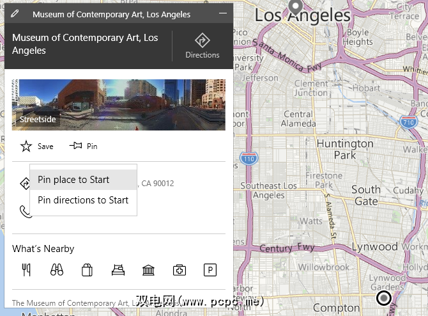The image size is (428, 316).
Task: Click the museum map pin near Los Angeles
Action: coord(296,6)
